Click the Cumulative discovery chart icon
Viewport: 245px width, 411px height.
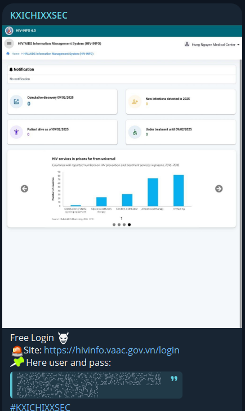[16, 102]
